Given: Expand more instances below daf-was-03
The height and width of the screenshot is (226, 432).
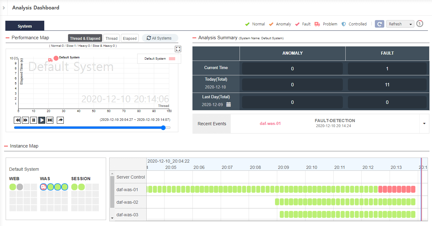Looking at the screenshot, I should 112,217.
